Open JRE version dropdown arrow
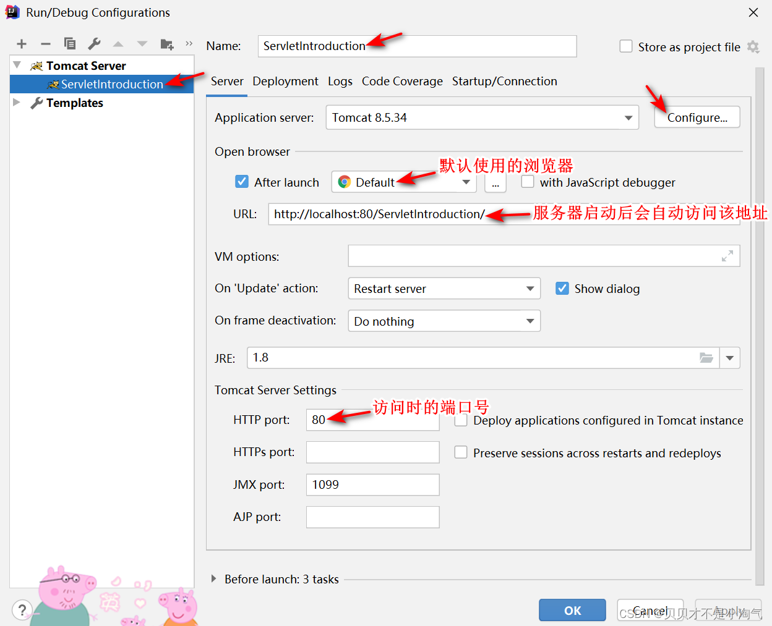Screen dimensions: 772x626 coord(730,358)
